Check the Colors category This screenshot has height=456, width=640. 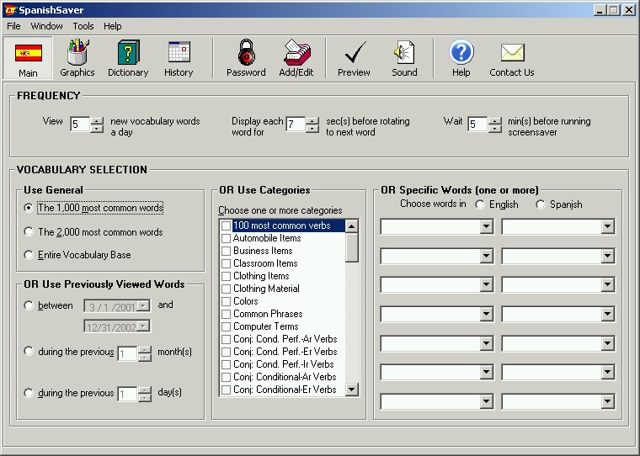[226, 301]
